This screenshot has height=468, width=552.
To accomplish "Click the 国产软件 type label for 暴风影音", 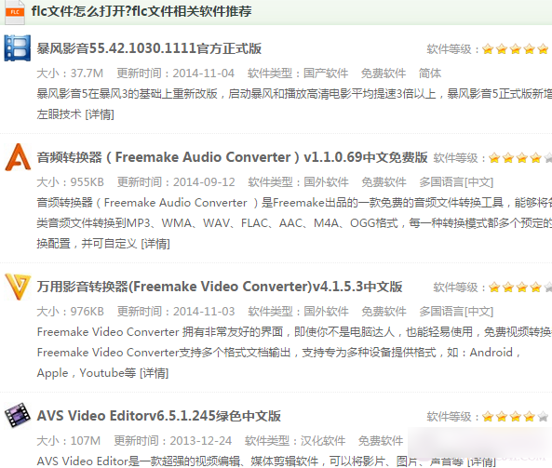I will [326, 74].
